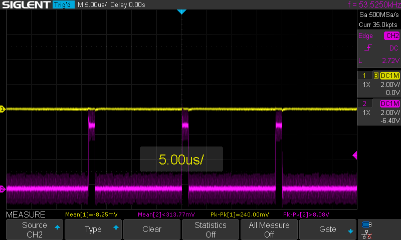Click the CH2 trigger source badge
Viewport: 401px width, 240px height.
coord(391,35)
